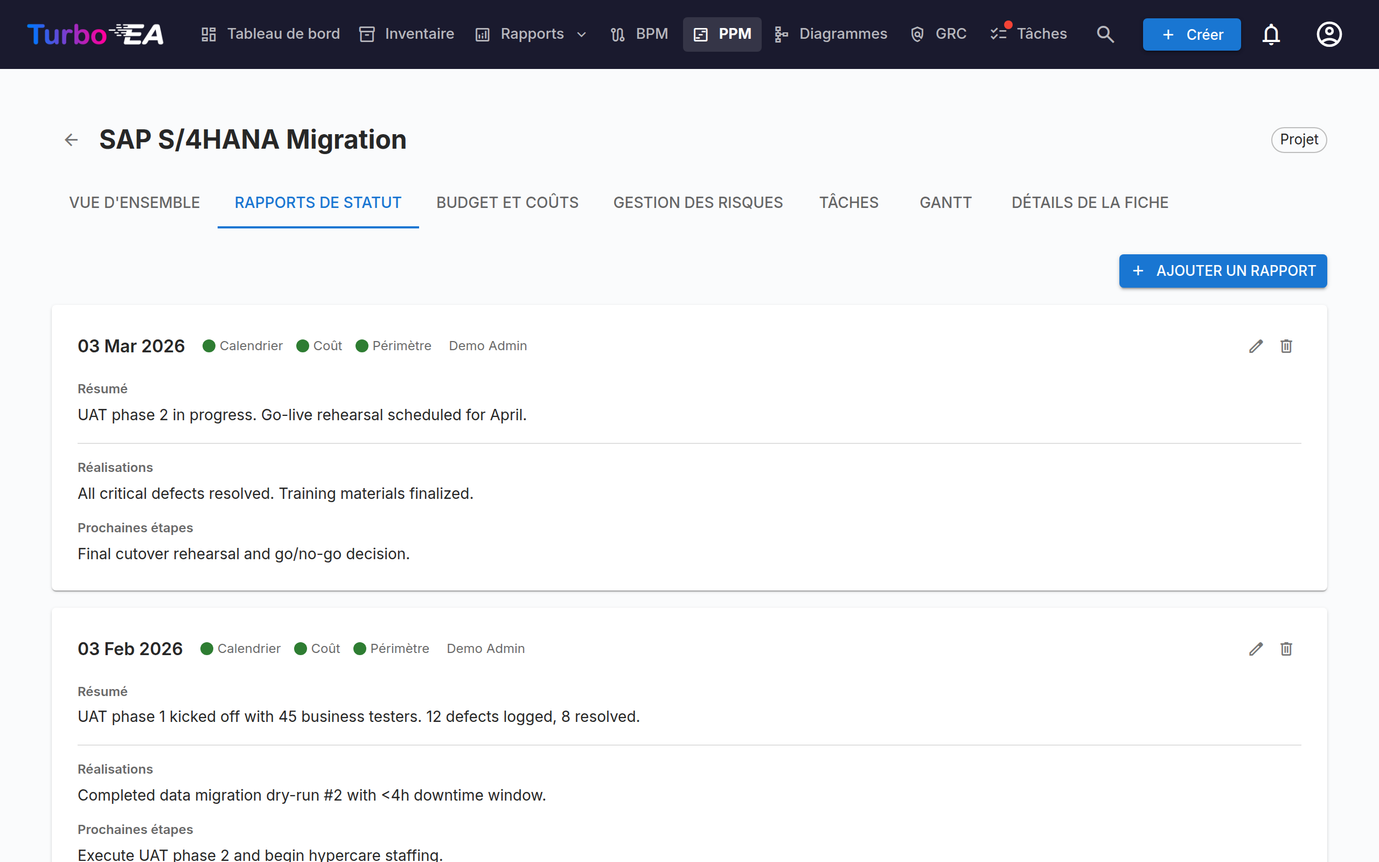Navigate to Diagrammes in the navbar
The image size is (1379, 862).
tap(831, 34)
